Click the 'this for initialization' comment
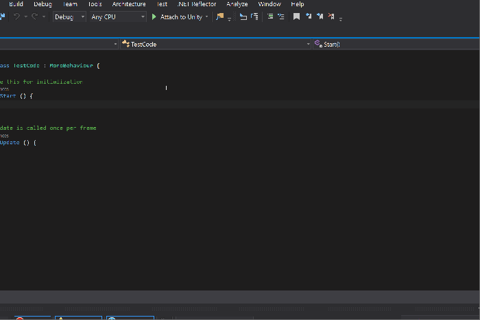This screenshot has width=480, height=320. point(45,82)
